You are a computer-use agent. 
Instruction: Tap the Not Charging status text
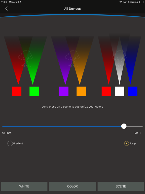tap(131, 2)
